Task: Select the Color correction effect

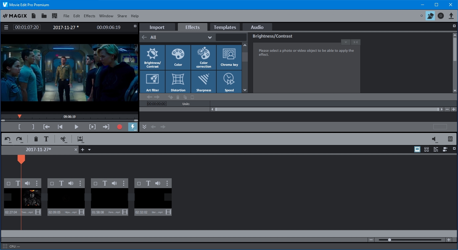Action: click(x=203, y=57)
